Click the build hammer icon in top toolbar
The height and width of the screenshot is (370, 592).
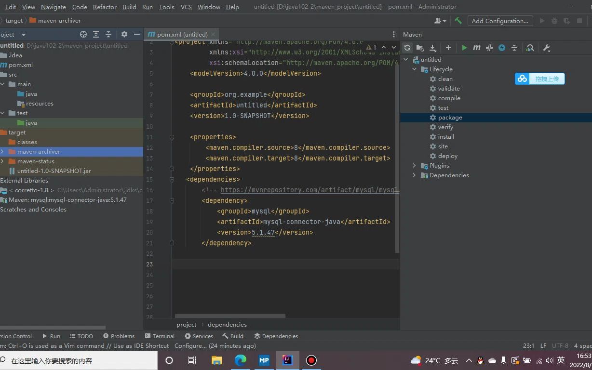click(458, 21)
